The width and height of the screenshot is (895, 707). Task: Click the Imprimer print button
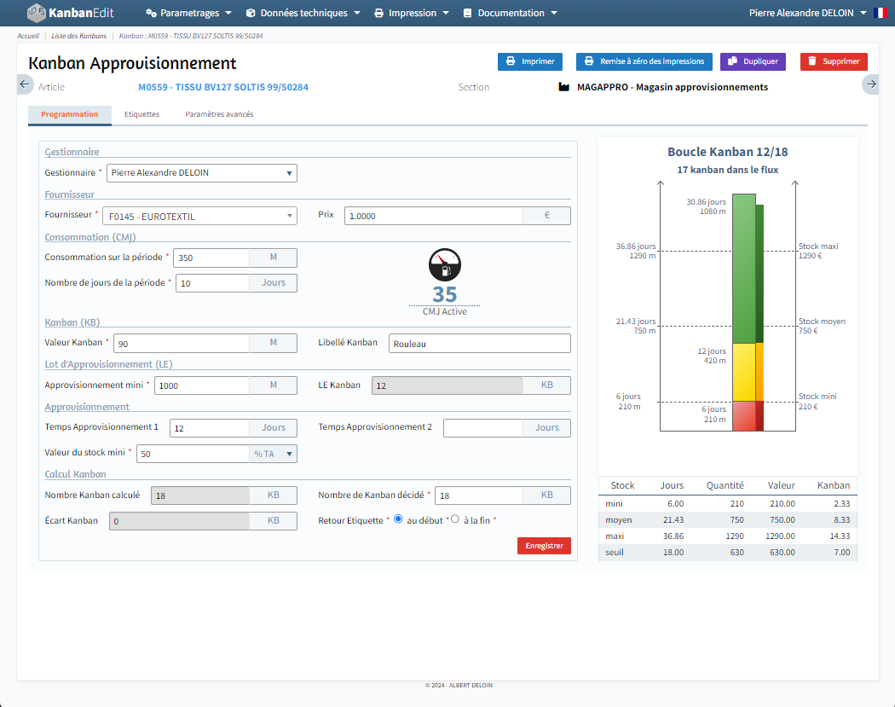530,61
